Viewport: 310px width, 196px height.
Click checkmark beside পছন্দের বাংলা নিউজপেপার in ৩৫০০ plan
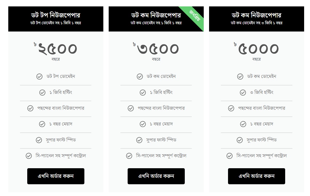tap(131, 108)
